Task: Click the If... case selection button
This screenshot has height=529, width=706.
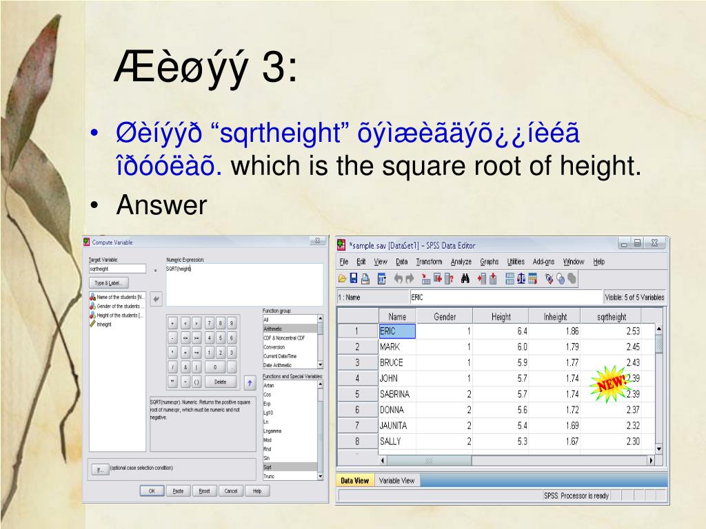Action: [x=100, y=470]
